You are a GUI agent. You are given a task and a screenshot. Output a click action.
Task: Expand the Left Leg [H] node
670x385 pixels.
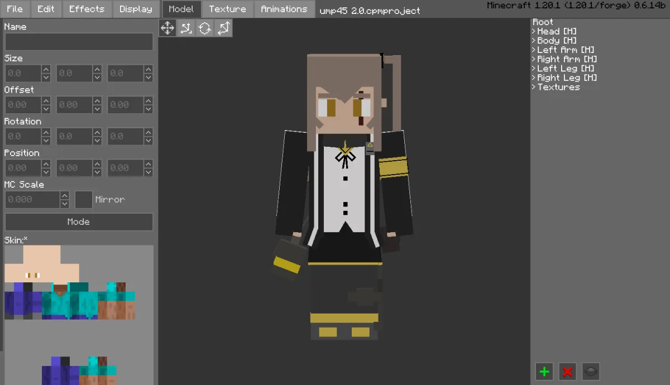(x=534, y=69)
